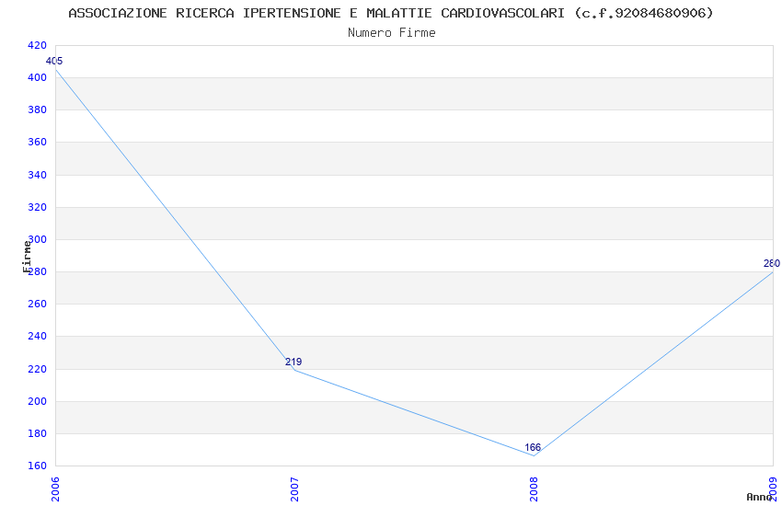The width and height of the screenshot is (782, 506).
Task: Click the "Numero Firme" subtitle
Action: 391,32
